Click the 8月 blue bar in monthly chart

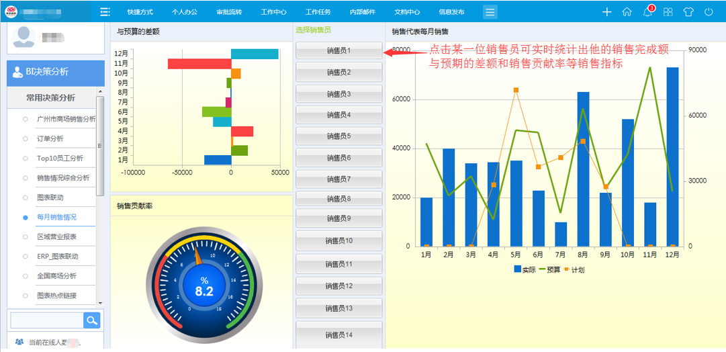click(x=584, y=169)
